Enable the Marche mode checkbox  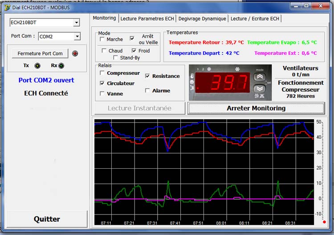click(x=103, y=39)
